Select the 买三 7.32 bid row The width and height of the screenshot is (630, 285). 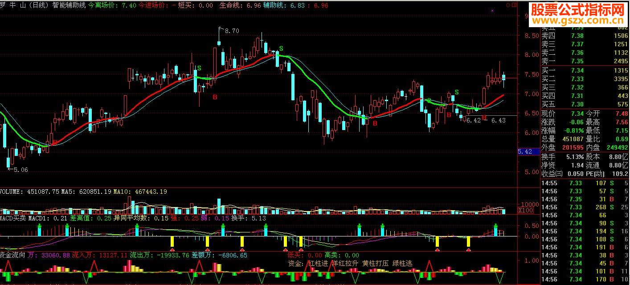tap(585, 87)
